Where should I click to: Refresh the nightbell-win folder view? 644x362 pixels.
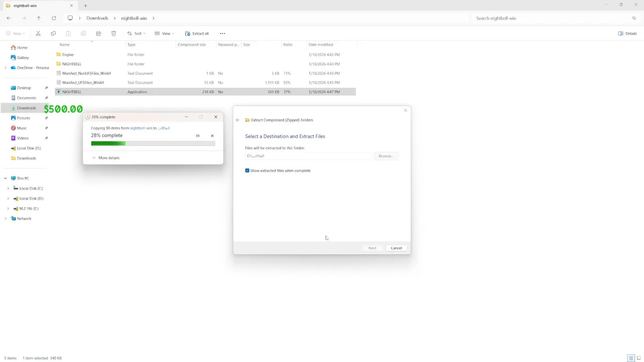(x=54, y=18)
